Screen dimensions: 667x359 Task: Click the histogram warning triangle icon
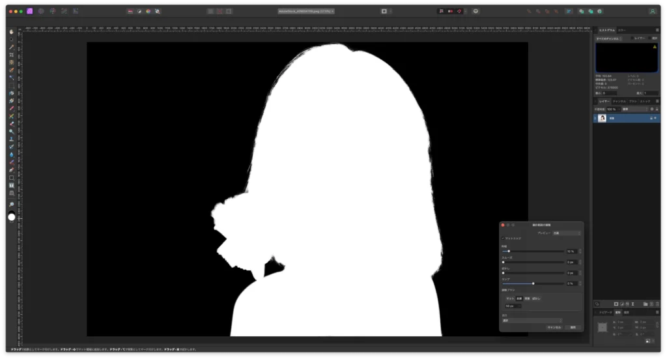(x=653, y=48)
